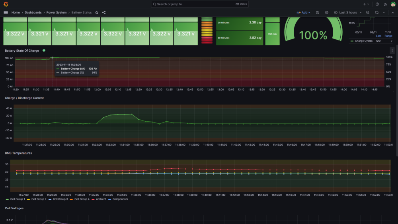Viewport: 398px width, 224px height.
Task: Click the Grafana logo
Action: 6,4
